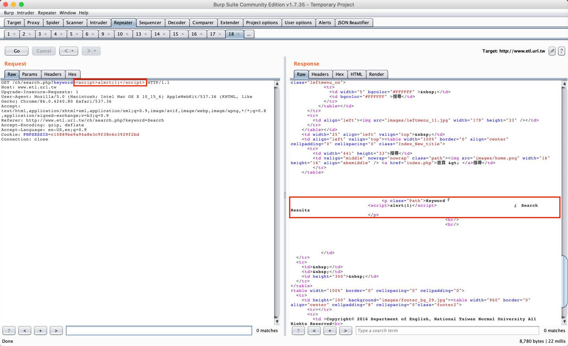Screen dimensions: 568x346
Task: Switch to the Scanner tool tab
Action: click(75, 22)
